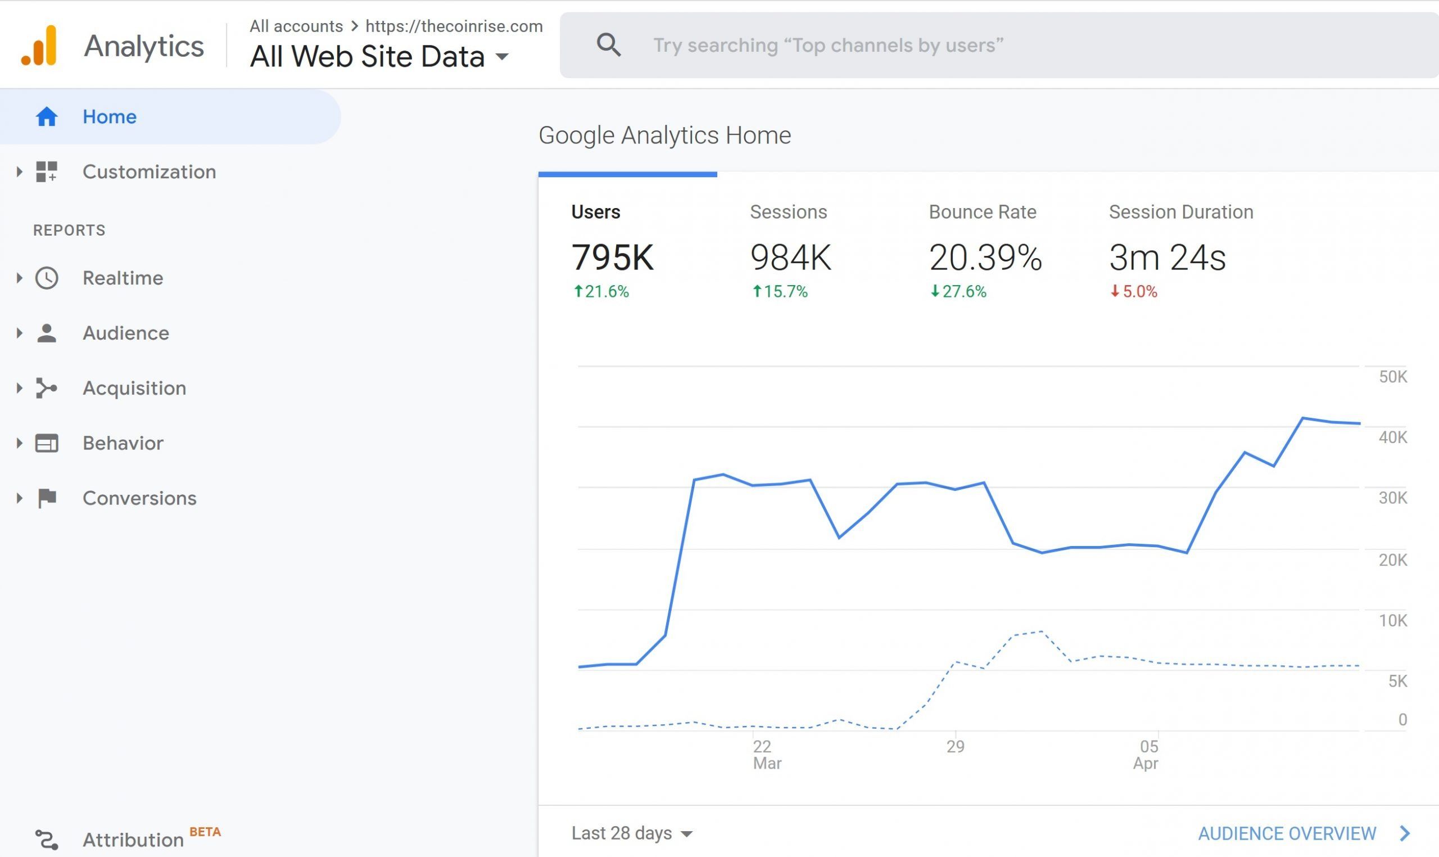The width and height of the screenshot is (1439, 857).
Task: Click the Attribution path icon
Action: pyautogui.click(x=47, y=840)
